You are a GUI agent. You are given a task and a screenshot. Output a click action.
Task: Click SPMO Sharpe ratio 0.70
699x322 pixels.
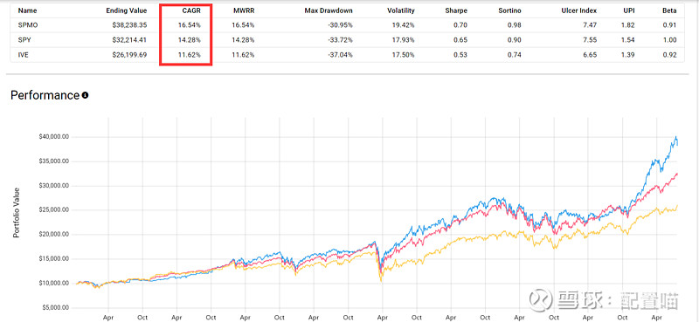click(461, 25)
